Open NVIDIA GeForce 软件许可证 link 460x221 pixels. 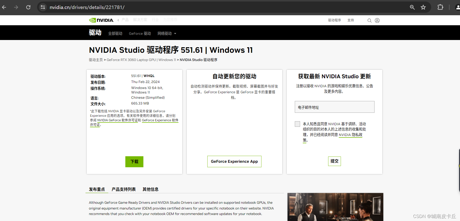[x=118, y=120]
